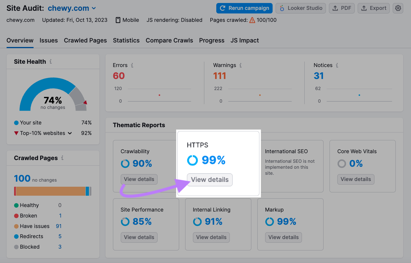Click the Healthy legend label

point(29,205)
